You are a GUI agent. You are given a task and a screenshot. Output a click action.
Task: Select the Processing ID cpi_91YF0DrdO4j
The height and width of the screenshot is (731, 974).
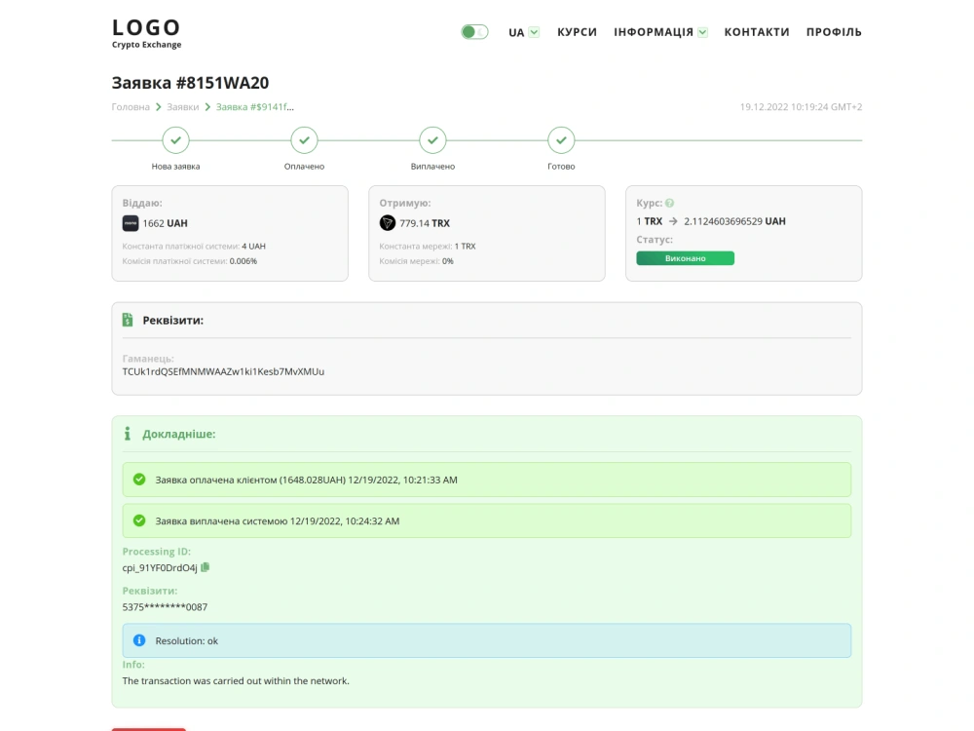160,567
